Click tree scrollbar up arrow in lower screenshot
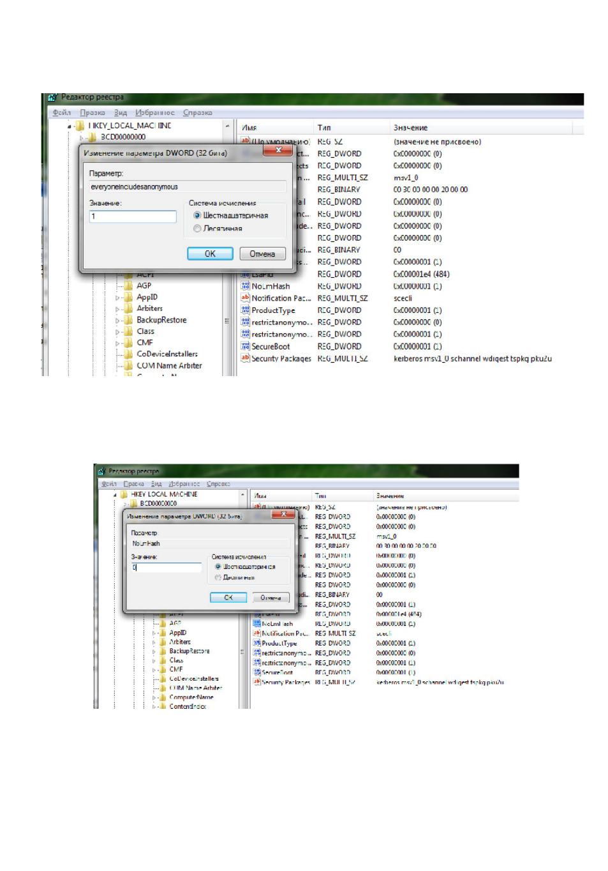This screenshot has width=608, height=871. [x=242, y=495]
